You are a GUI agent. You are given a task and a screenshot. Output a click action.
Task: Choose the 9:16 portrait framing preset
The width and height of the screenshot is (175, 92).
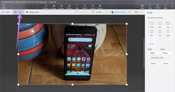(168, 33)
